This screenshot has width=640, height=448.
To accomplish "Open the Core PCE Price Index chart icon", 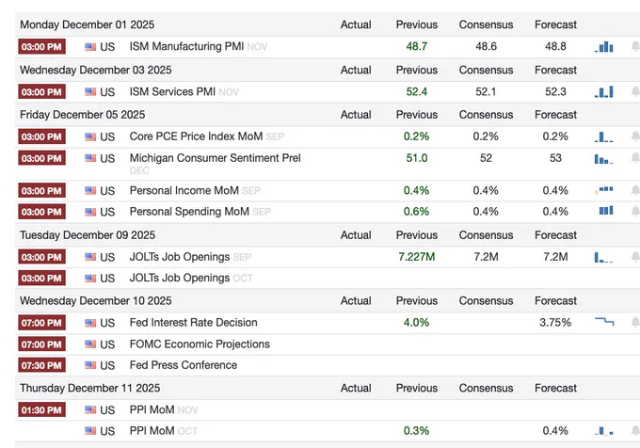I will [604, 136].
